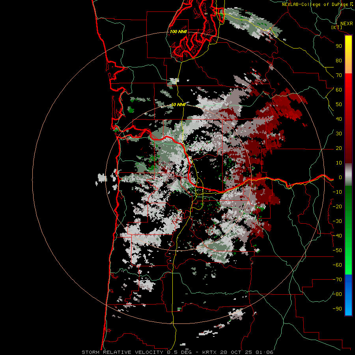
Task: Click the -80 value on velocity scale
Action: point(337,294)
